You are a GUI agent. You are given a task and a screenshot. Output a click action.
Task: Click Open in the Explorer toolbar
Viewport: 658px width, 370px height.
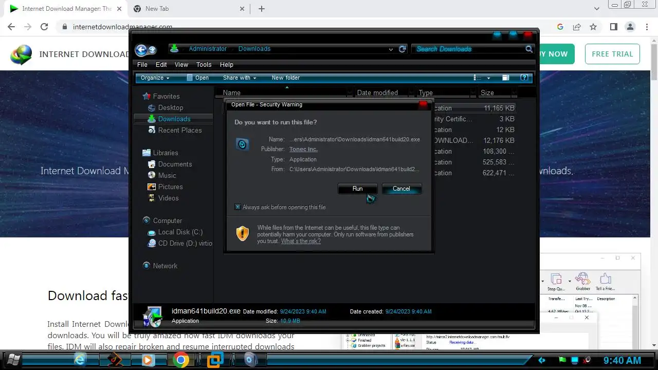(197, 78)
